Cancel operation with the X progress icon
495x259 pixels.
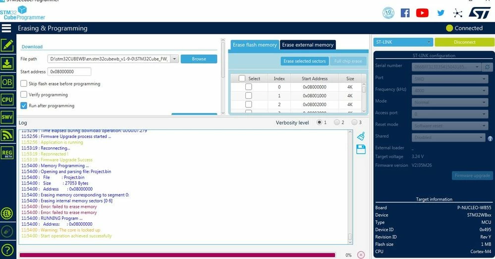[361, 255]
